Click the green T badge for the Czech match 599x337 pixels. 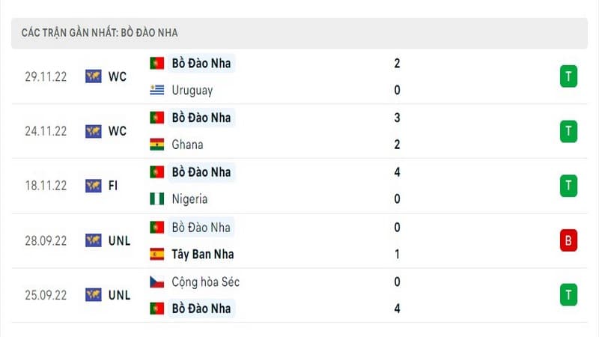coord(568,295)
